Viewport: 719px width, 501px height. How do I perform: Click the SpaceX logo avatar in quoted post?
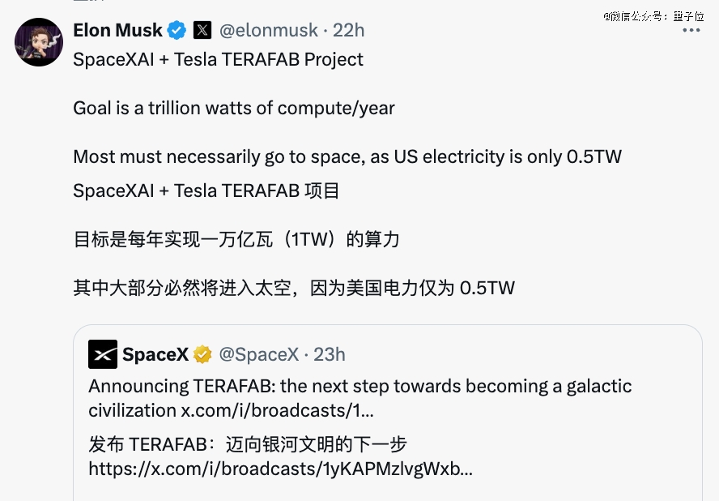pyautogui.click(x=103, y=354)
